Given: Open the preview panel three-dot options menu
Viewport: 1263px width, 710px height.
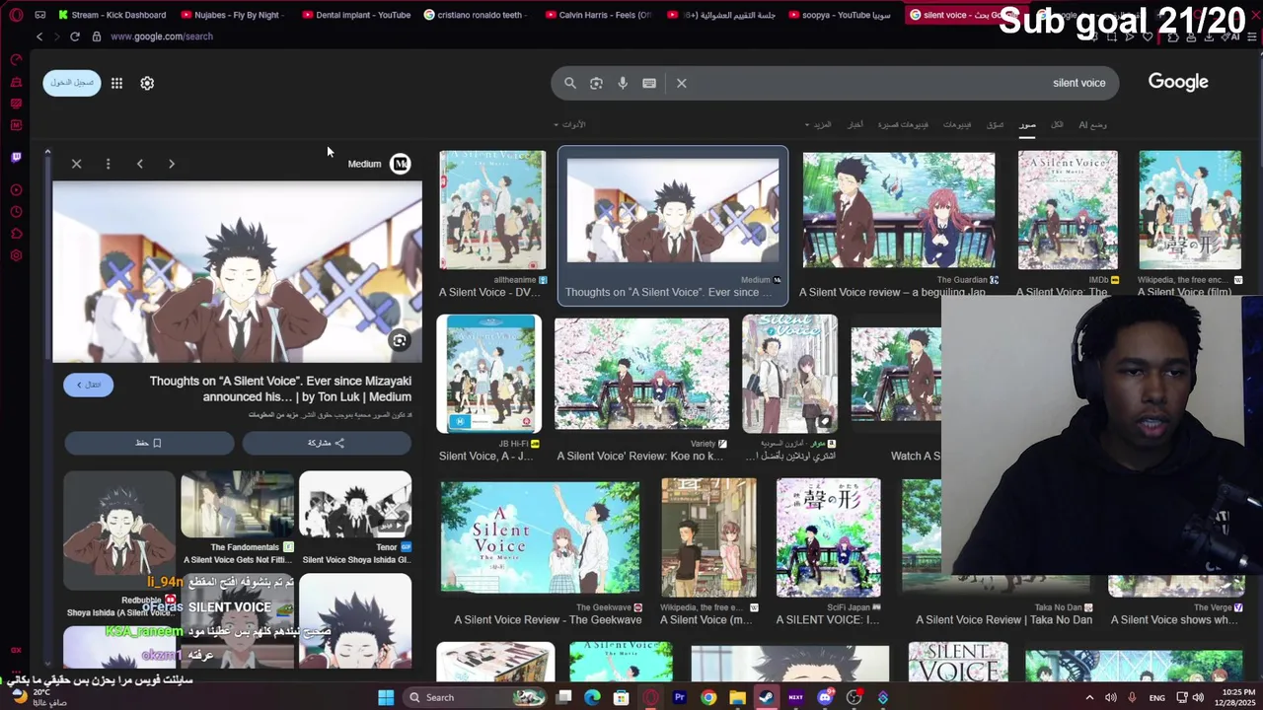Looking at the screenshot, I should [108, 164].
